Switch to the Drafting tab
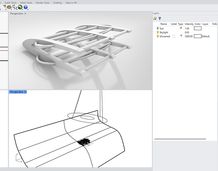 pos(58,3)
